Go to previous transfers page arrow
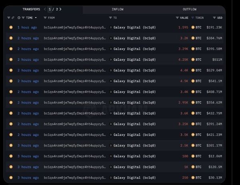This screenshot has width=240, height=185. tap(45, 9)
